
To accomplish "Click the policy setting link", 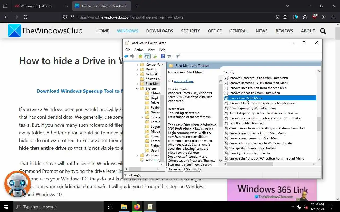I will [183, 81].
